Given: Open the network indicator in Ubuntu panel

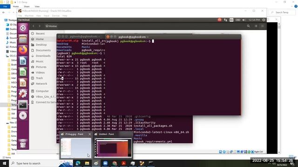Looking at the screenshot, I should coord(225,20).
